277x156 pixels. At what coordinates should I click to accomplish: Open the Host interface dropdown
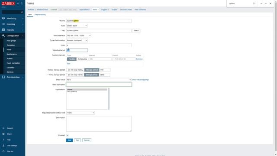click(x=79, y=36)
